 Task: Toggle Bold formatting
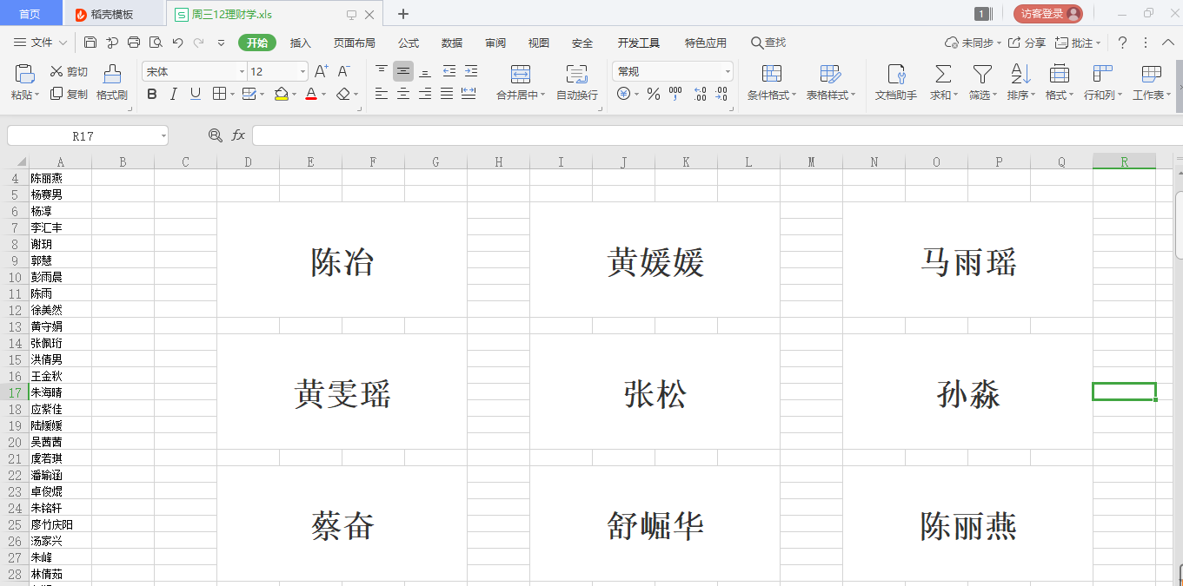click(x=152, y=94)
